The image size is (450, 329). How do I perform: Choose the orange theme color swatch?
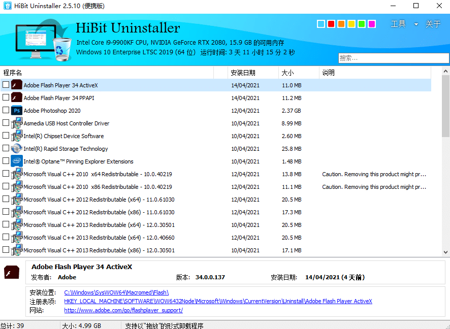pos(341,24)
